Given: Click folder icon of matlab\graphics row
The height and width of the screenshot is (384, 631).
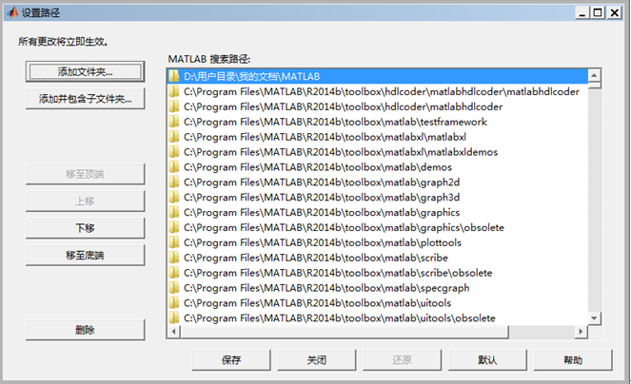Looking at the screenshot, I should tap(174, 212).
